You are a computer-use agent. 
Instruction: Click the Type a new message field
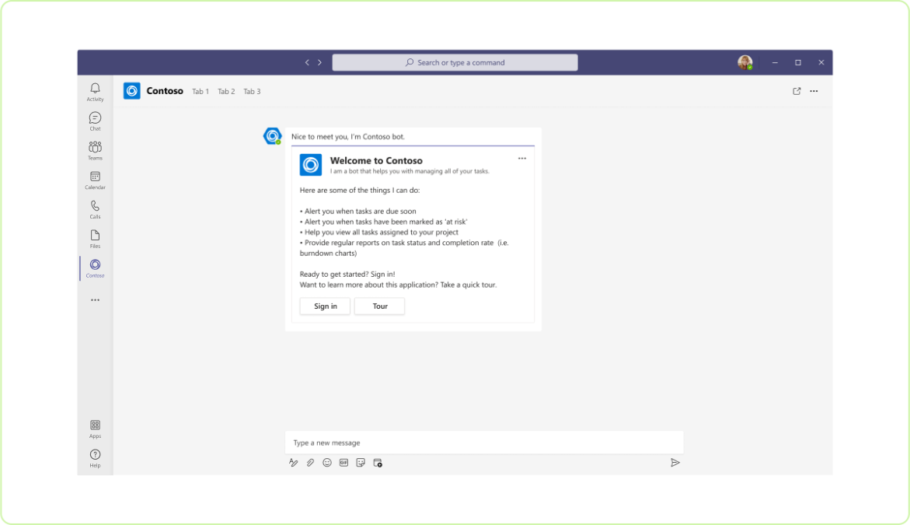pos(484,443)
